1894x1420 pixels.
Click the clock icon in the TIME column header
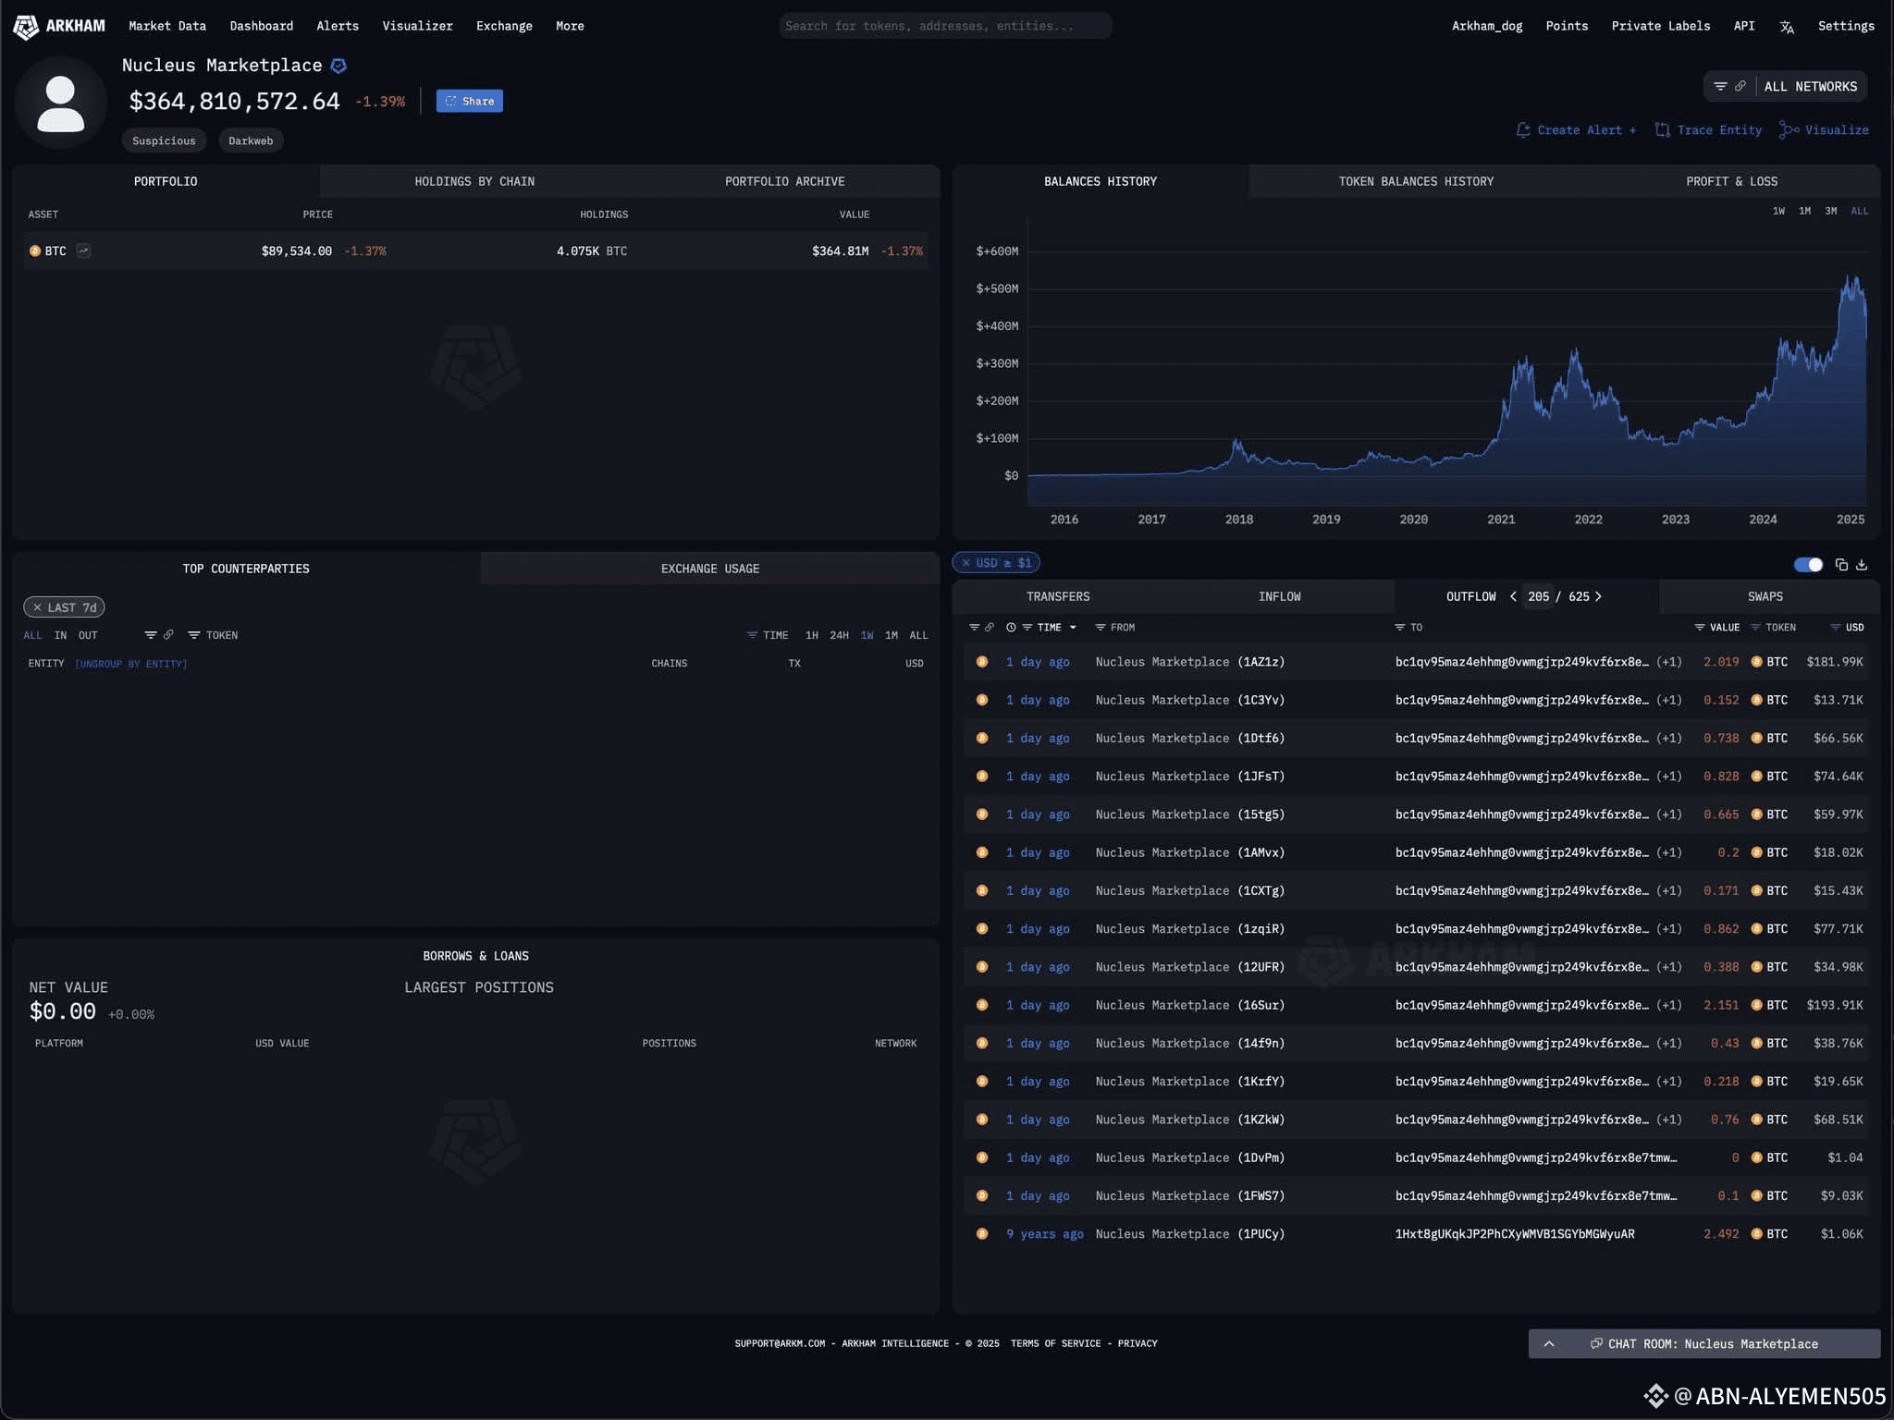(x=1011, y=627)
